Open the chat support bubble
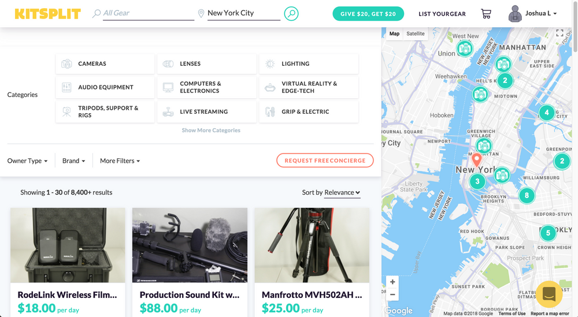The height and width of the screenshot is (317, 578). coord(549,294)
